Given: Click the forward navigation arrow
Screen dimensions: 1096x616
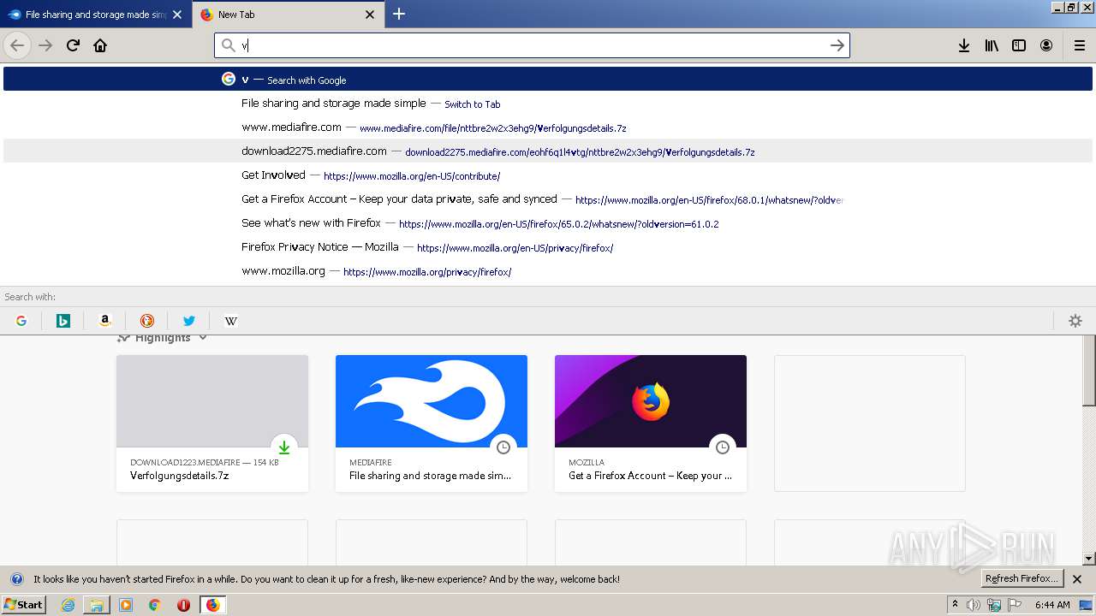Looking at the screenshot, I should click(45, 45).
